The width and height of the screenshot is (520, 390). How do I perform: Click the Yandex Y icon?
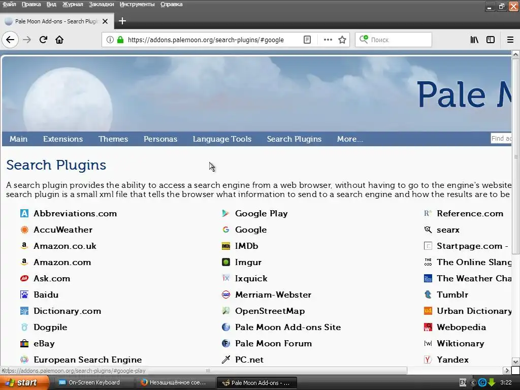click(428, 360)
